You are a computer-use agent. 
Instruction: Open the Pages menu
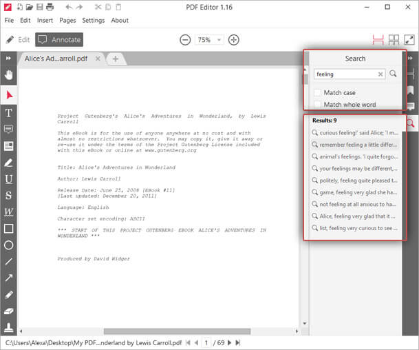click(x=67, y=21)
